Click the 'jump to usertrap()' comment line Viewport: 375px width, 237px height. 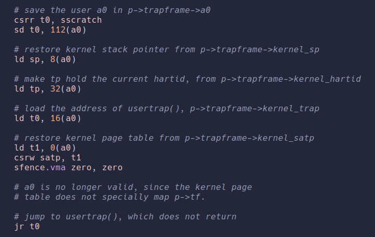(x=125, y=216)
